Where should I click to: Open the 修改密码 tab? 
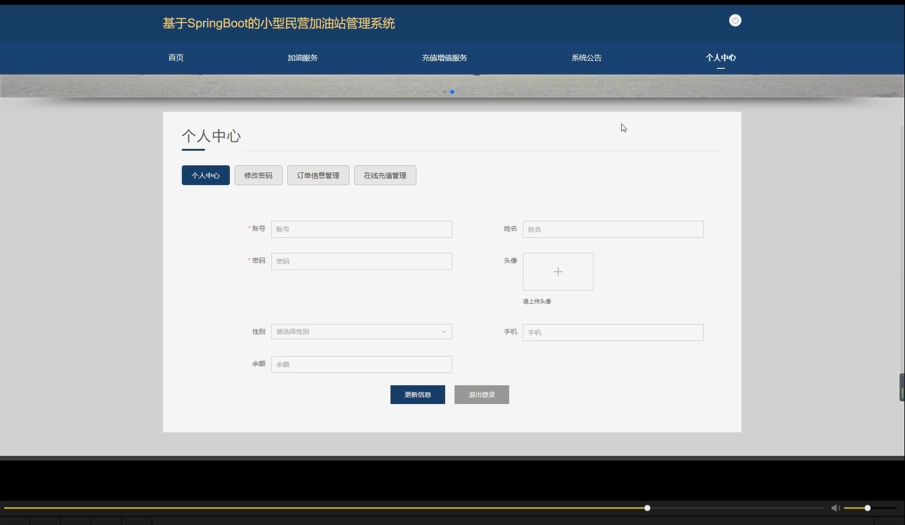[258, 175]
